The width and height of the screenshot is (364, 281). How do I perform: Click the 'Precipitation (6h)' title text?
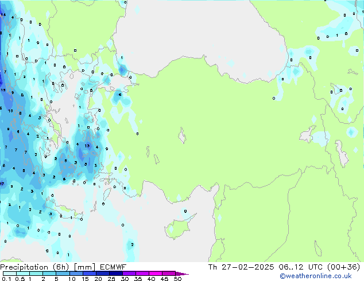point(34,267)
